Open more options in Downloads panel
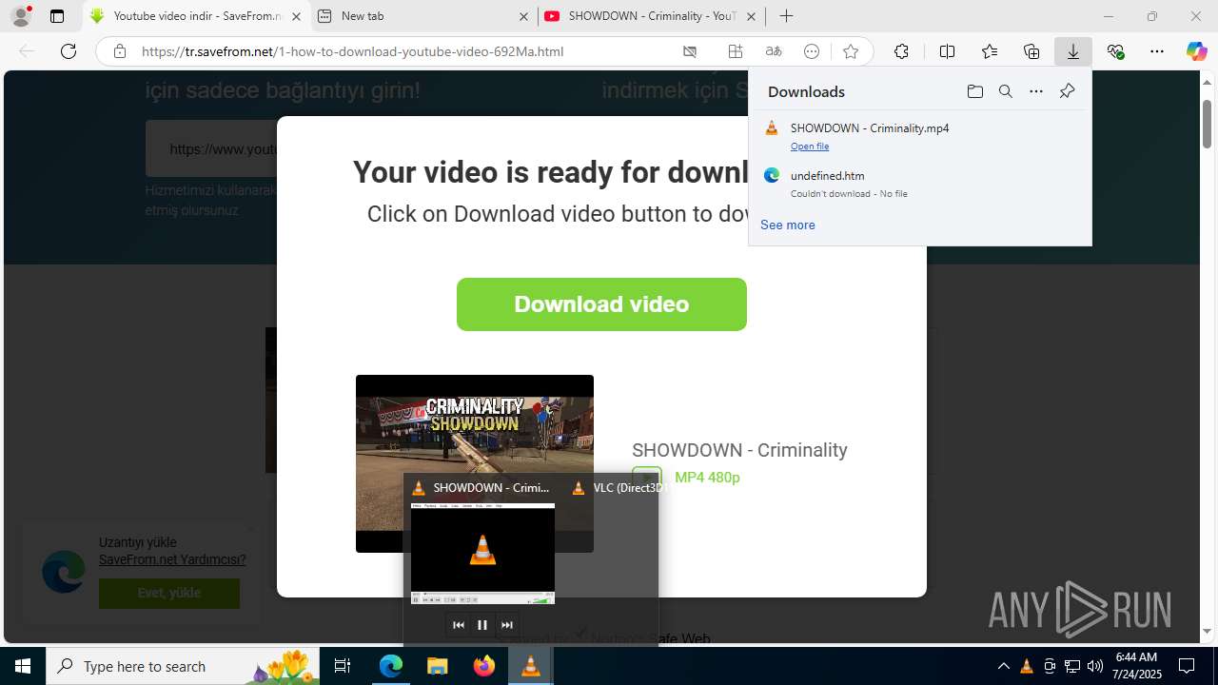The width and height of the screenshot is (1218, 685). (x=1036, y=91)
